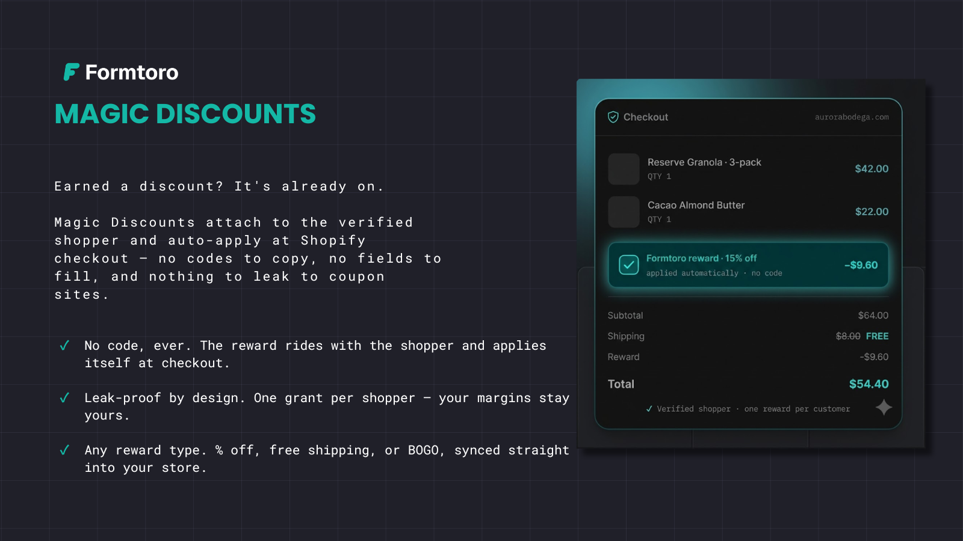Select the bullet text "No code, ever."
The width and height of the screenshot is (963, 541).
coord(138,346)
